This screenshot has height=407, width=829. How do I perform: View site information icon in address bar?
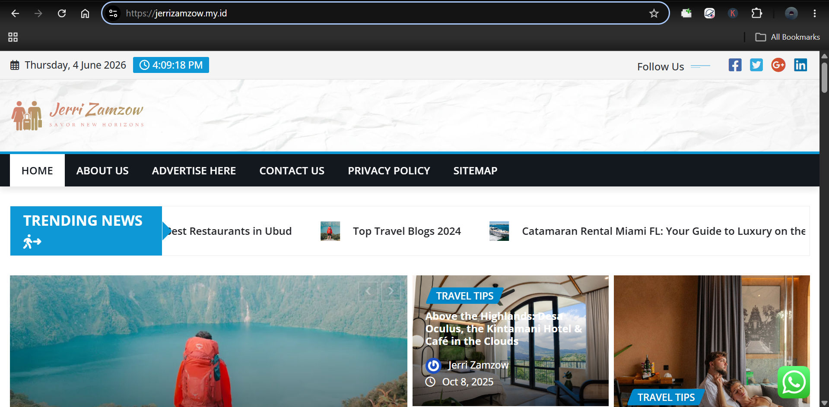(x=113, y=13)
